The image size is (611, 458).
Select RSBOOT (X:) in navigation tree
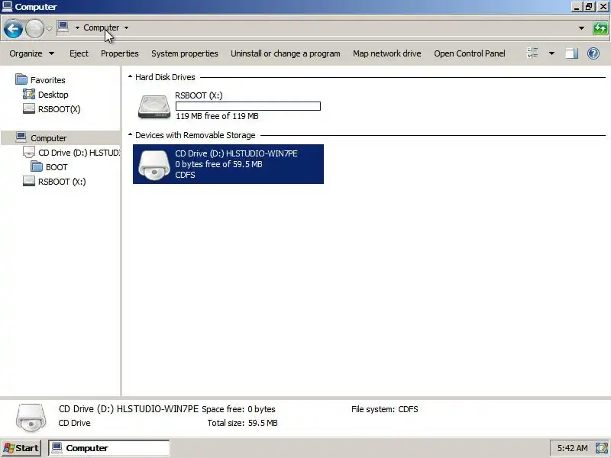pyautogui.click(x=62, y=182)
